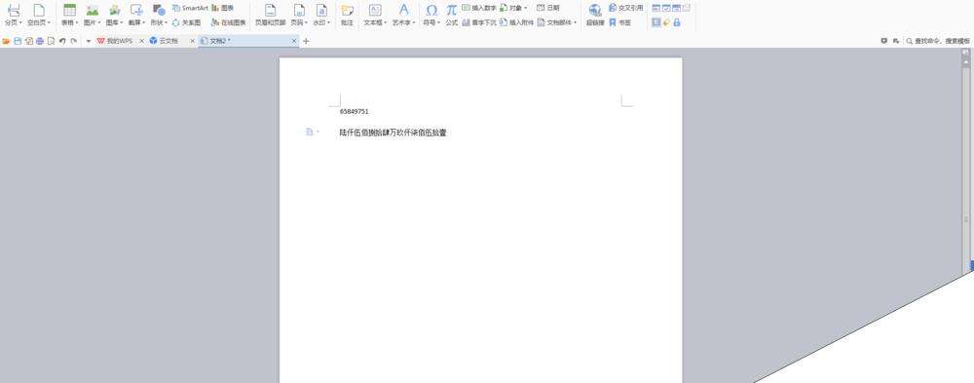The height and width of the screenshot is (383, 974).
Task: Expand the 页码 dropdown arrow
Action: pyautogui.click(x=307, y=23)
